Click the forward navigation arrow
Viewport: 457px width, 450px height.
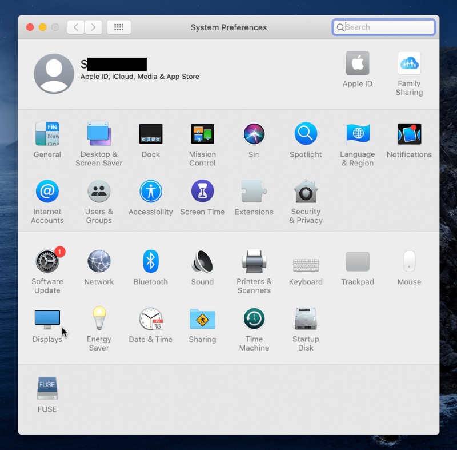[93, 27]
